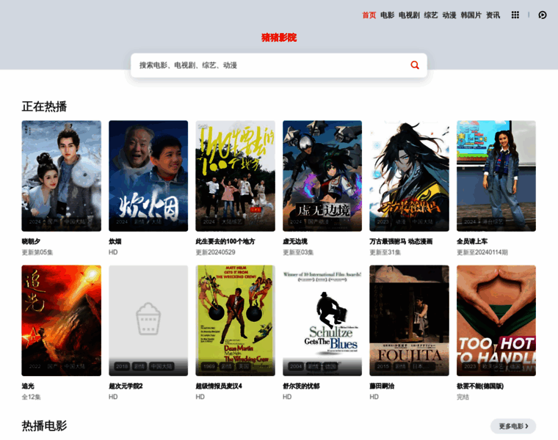This screenshot has width=558, height=440.
Task: Open 超级情报员麦汉4 poster
Action: tap(235, 320)
